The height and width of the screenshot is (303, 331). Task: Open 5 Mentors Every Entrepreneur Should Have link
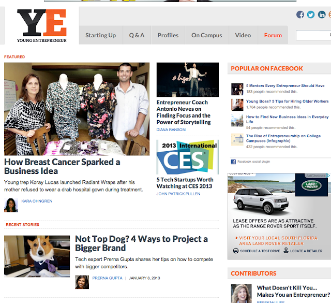click(285, 85)
